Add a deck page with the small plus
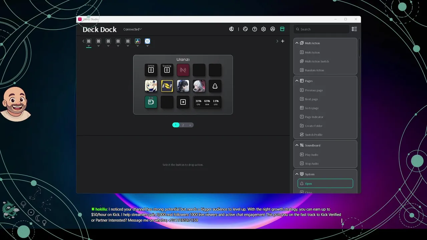This screenshot has height=240, width=427. 190,125
